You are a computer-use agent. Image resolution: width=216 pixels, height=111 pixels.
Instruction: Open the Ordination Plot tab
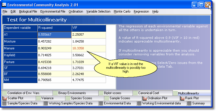tap(161, 98)
